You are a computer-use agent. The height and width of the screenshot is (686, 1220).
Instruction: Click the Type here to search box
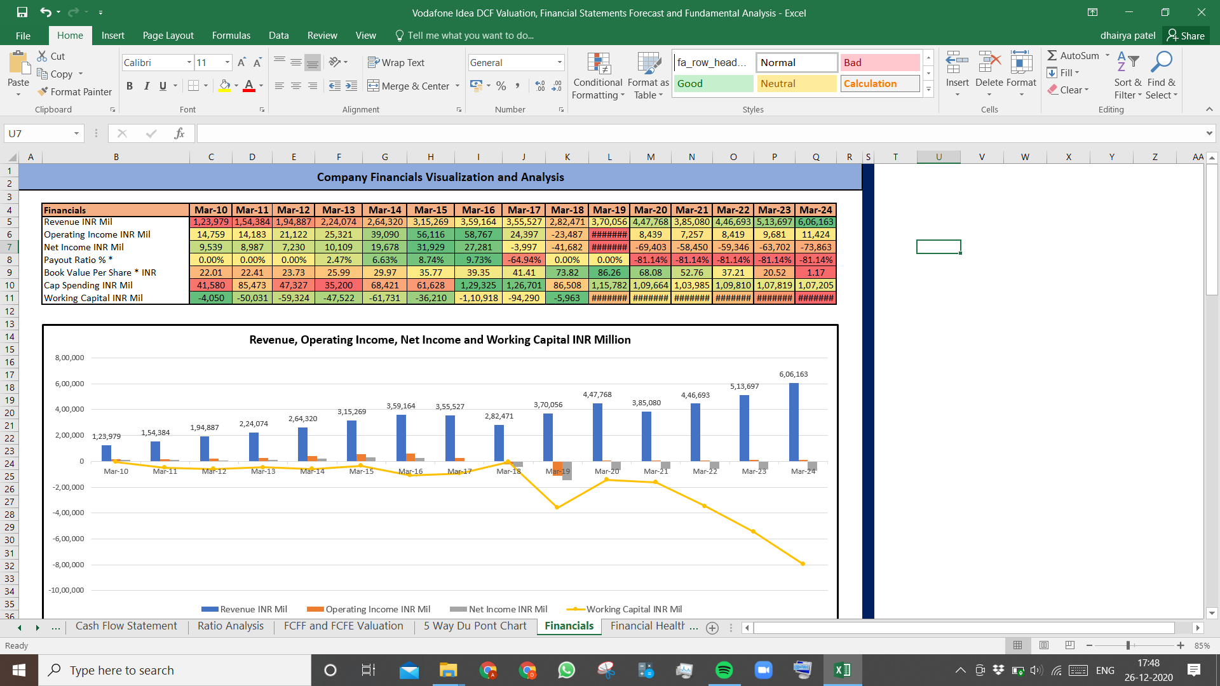[x=175, y=670]
